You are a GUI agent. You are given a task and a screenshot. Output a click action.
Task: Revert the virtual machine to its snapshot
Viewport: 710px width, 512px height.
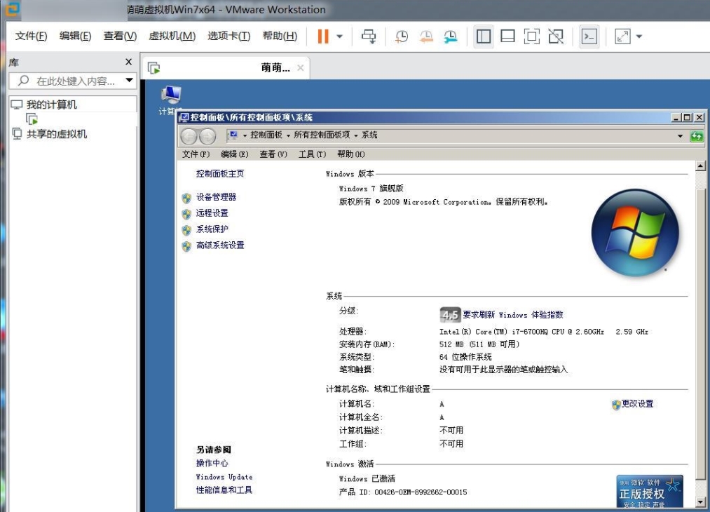426,36
